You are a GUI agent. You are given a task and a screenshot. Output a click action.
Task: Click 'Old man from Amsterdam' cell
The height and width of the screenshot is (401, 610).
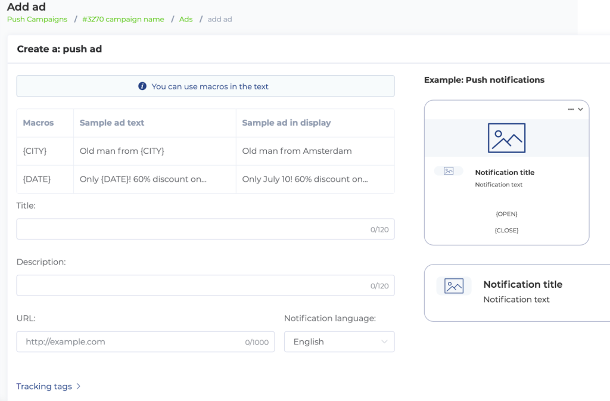point(297,151)
